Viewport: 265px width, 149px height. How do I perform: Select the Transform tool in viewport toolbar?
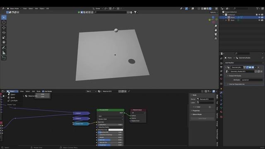coord(4,42)
